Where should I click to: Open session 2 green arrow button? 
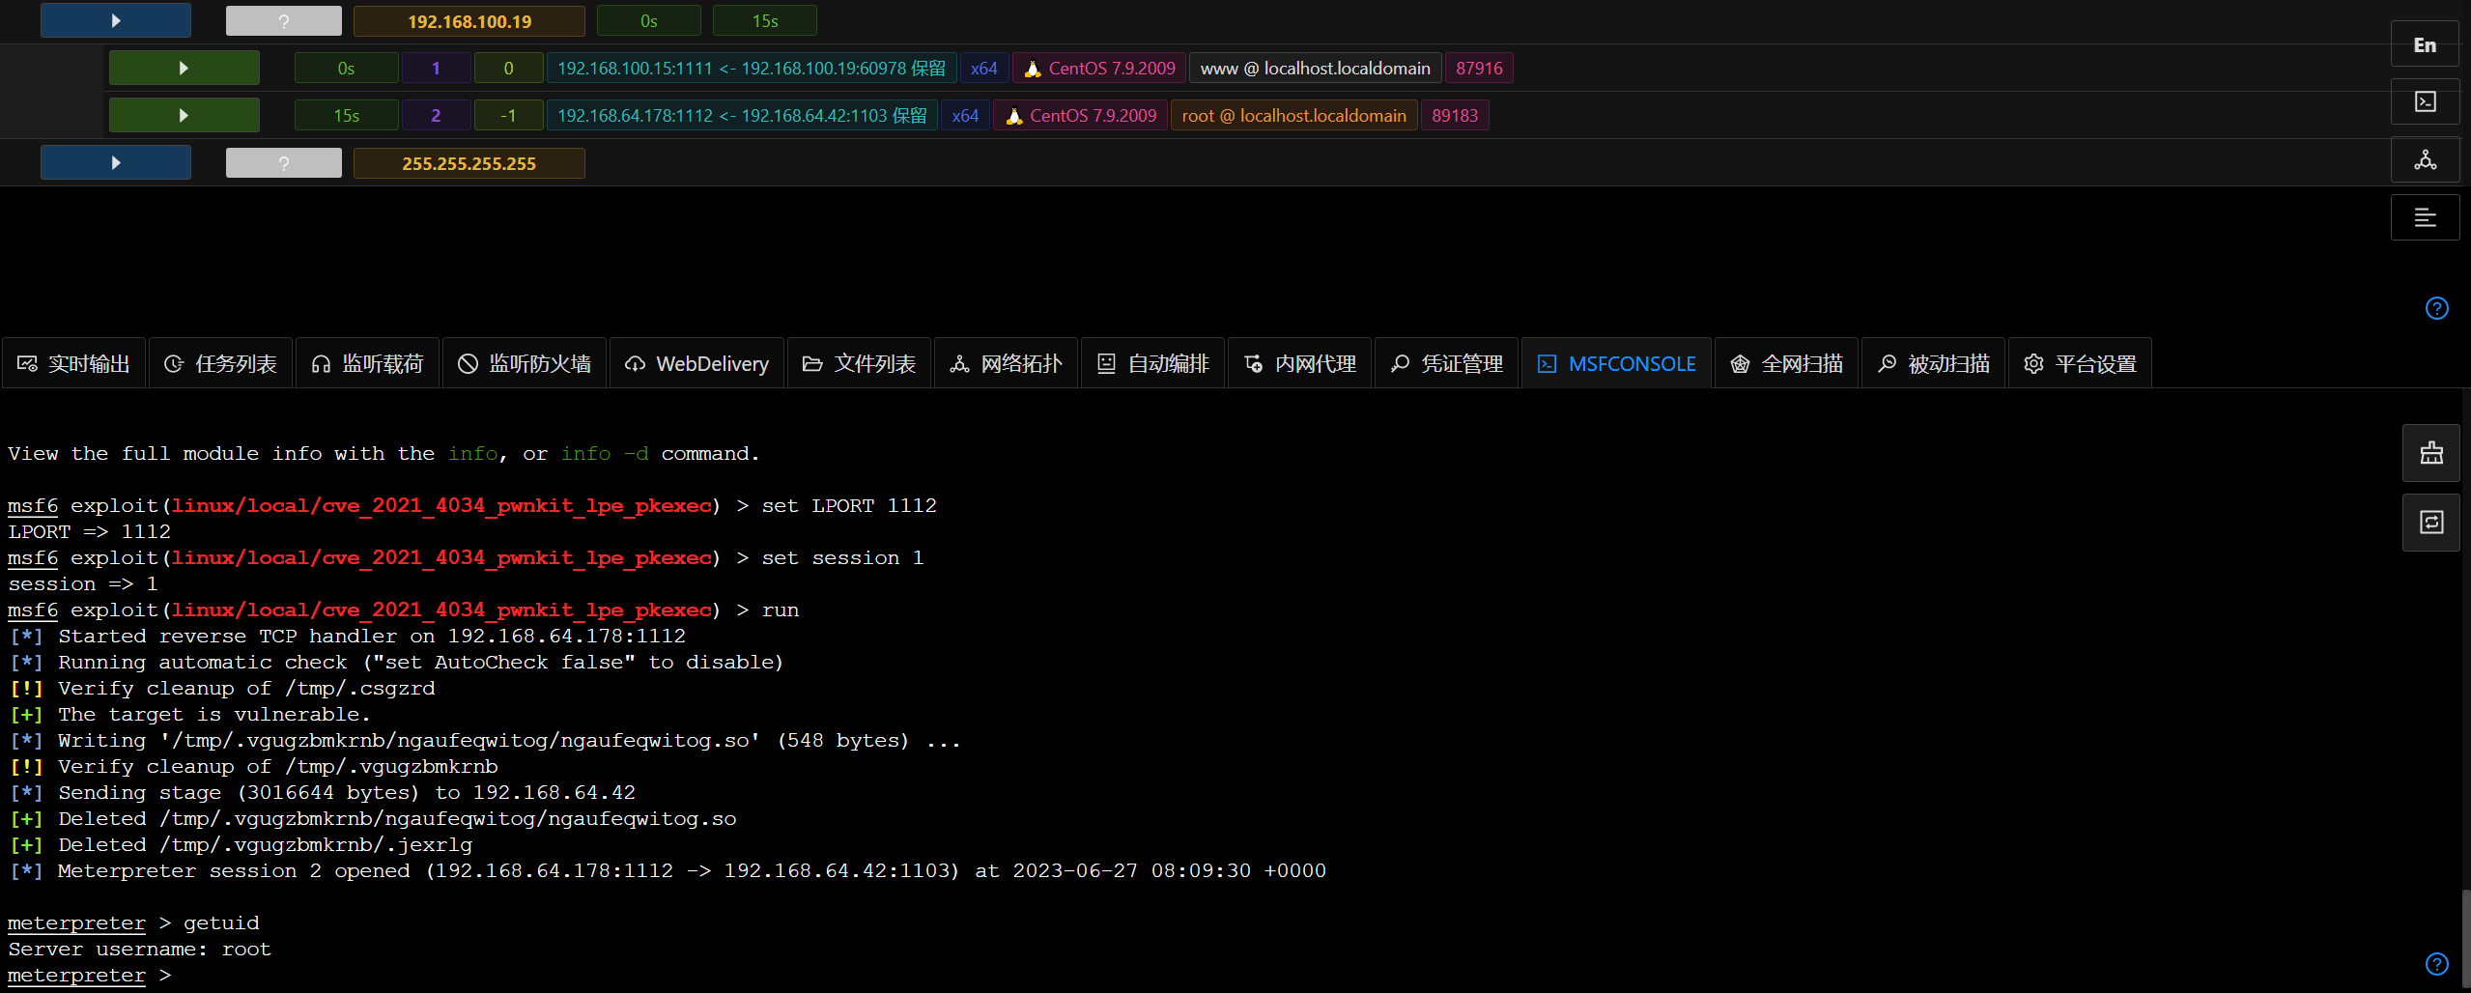(x=184, y=115)
